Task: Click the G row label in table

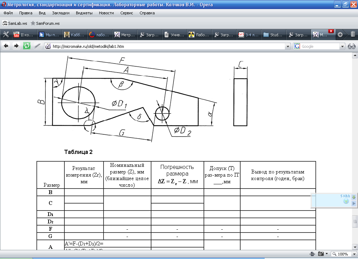Action: pyautogui.click(x=50, y=236)
